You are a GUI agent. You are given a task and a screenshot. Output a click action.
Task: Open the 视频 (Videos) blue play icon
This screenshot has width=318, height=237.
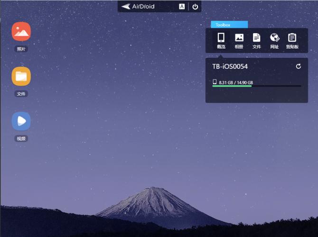(21, 121)
